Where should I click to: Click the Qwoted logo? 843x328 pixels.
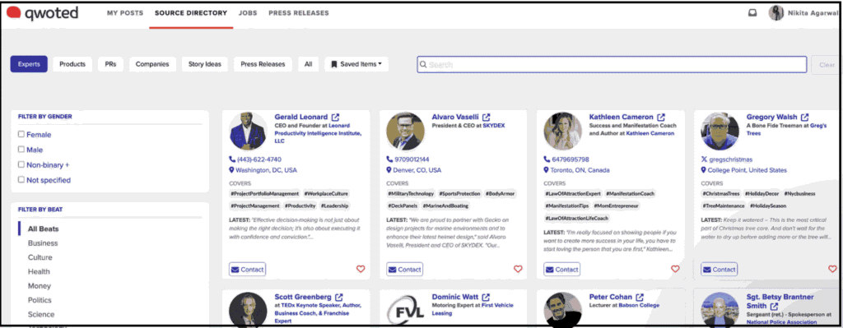tap(42, 13)
